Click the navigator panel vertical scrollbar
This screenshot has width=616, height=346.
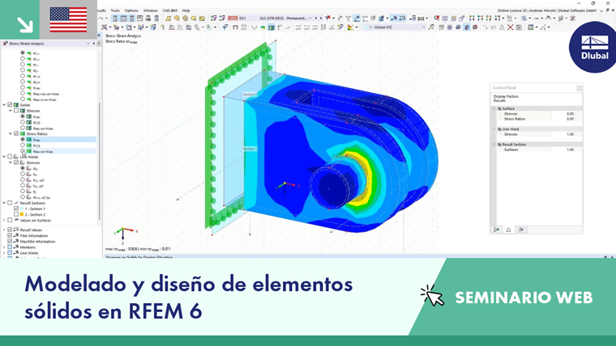coord(100,161)
